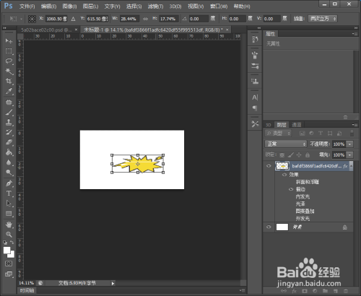
Task: Open the 正常 blend mode dropdown
Action: click(286, 144)
